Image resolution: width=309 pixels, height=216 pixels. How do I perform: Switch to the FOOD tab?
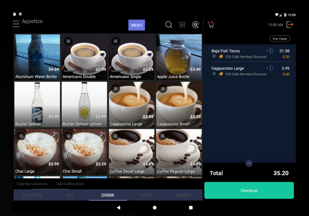[x=146, y=195]
